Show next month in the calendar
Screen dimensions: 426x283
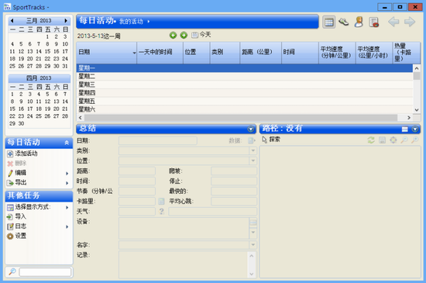pos(66,21)
